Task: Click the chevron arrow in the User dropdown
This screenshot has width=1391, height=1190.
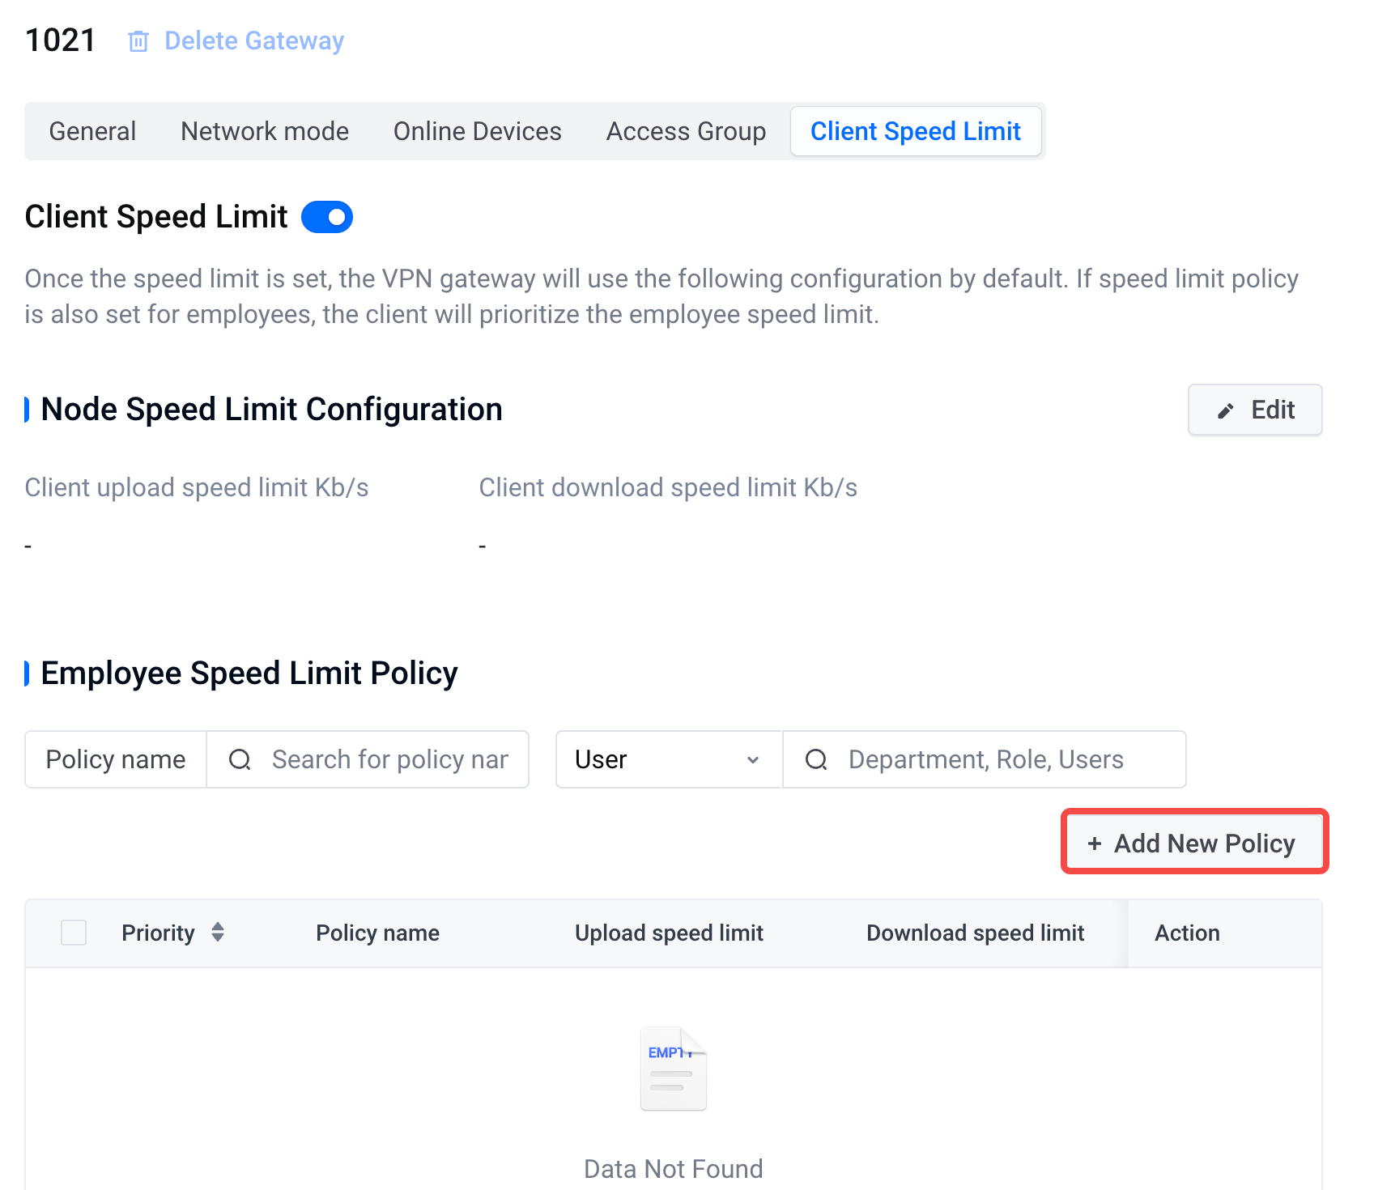Action: point(753,760)
